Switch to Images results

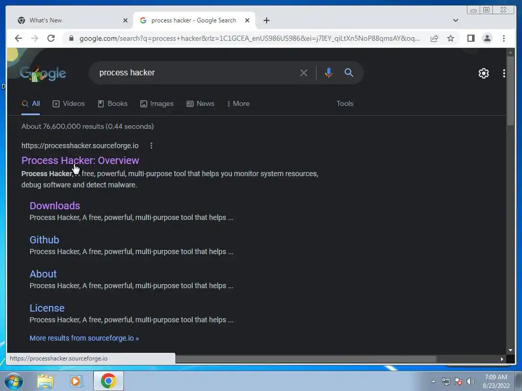coord(157,104)
